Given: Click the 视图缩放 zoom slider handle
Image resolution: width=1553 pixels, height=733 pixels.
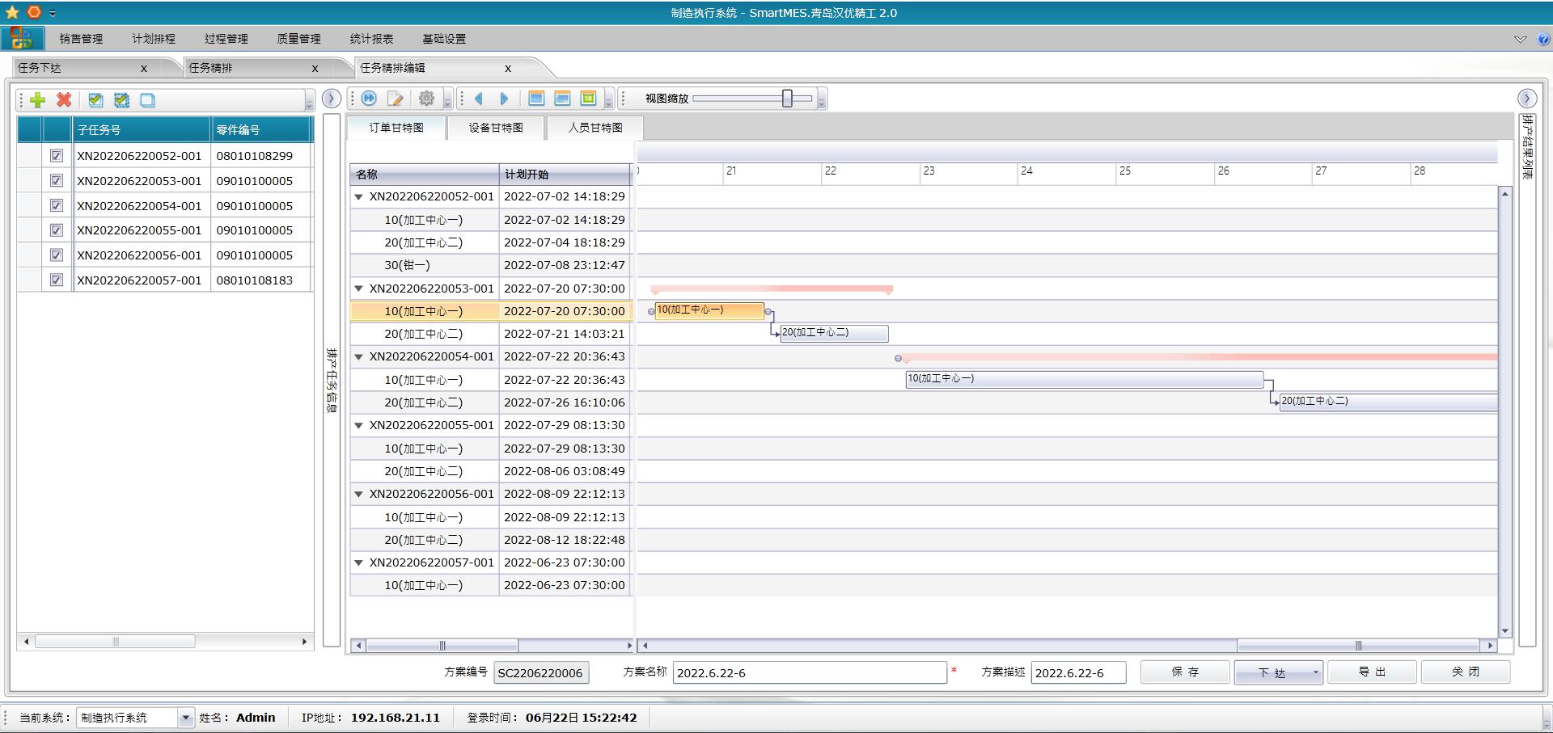Looking at the screenshot, I should point(787,99).
